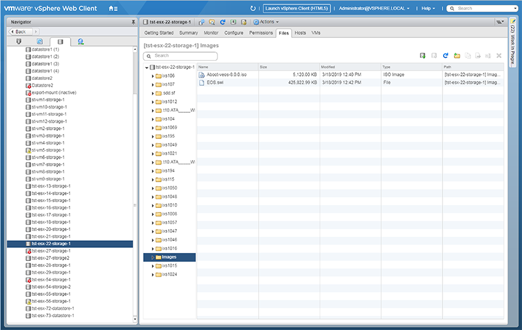Viewport: 522px width, 330px height.
Task: Click the rename file icon
Action: tap(488, 56)
